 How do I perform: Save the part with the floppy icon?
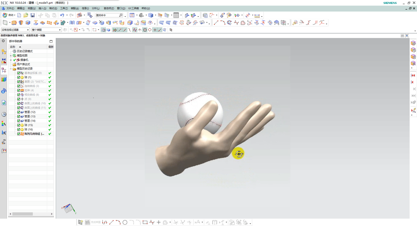[x=32, y=15]
